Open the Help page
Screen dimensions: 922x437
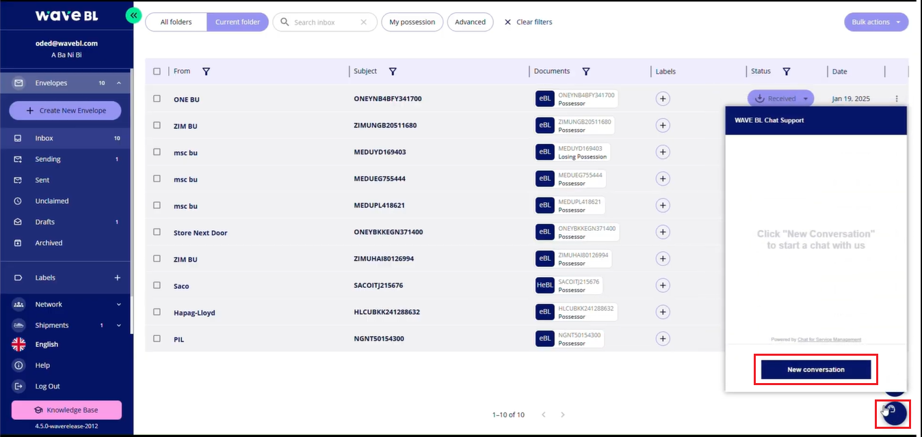[x=42, y=365]
